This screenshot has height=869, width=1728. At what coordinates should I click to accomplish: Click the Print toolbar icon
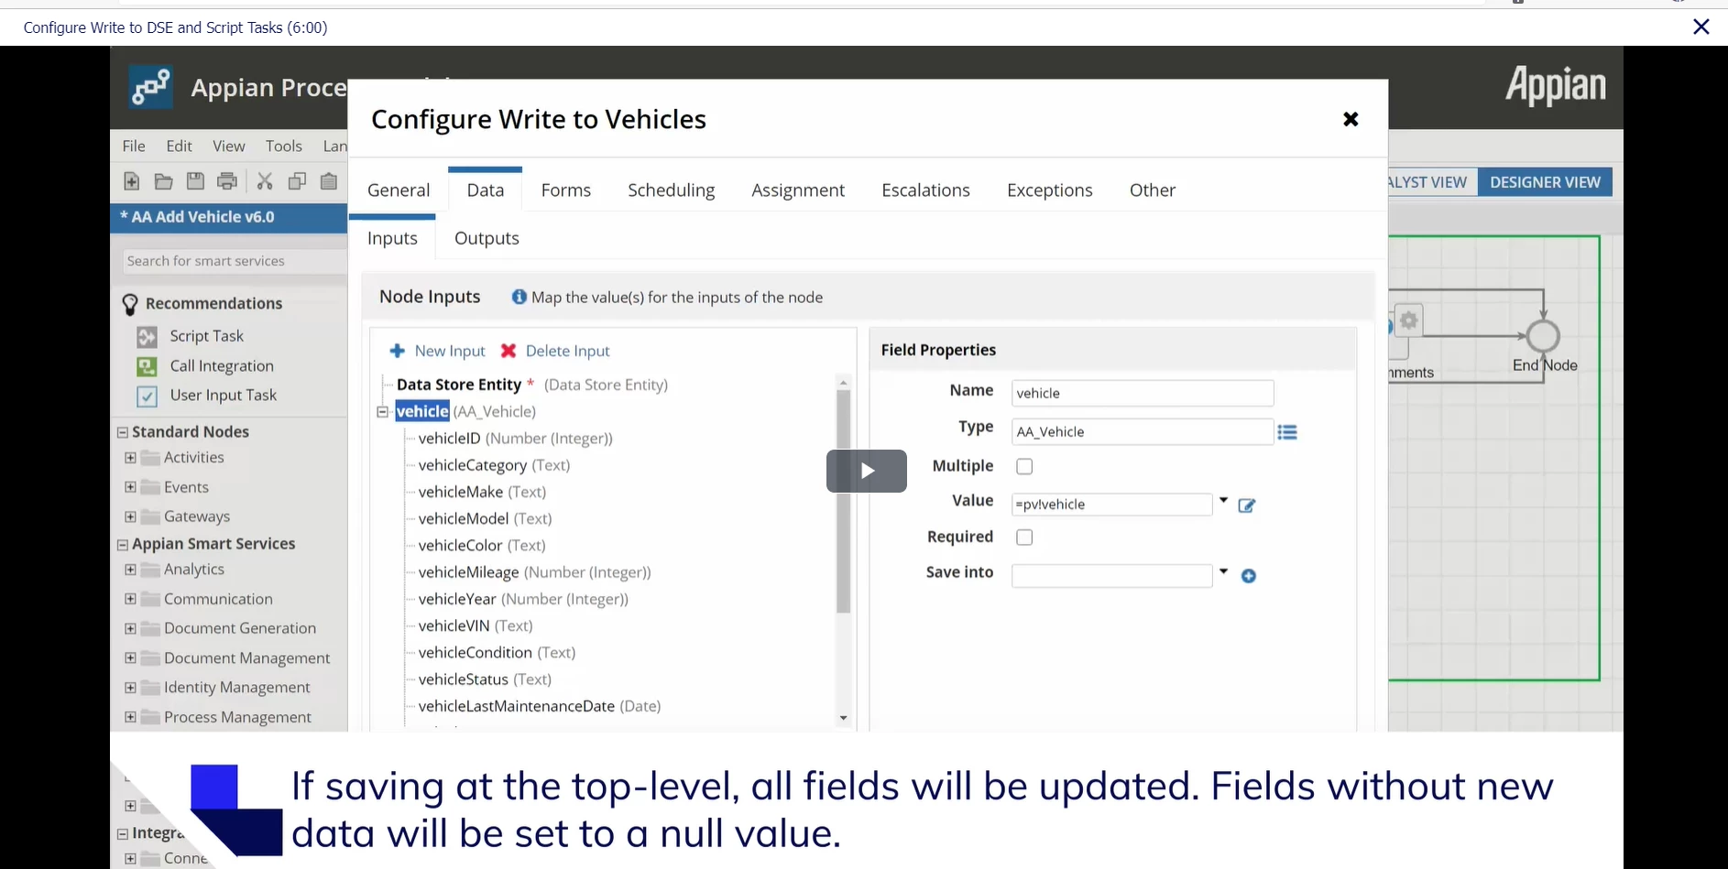(227, 181)
